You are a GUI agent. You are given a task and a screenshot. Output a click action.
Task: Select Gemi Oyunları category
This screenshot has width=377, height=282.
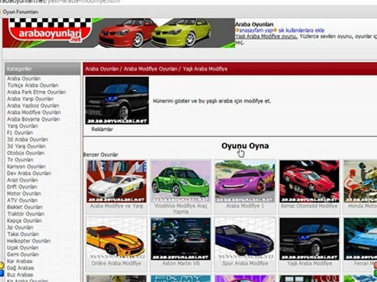23,254
